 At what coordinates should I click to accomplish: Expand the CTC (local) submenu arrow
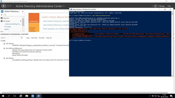point(21,21)
